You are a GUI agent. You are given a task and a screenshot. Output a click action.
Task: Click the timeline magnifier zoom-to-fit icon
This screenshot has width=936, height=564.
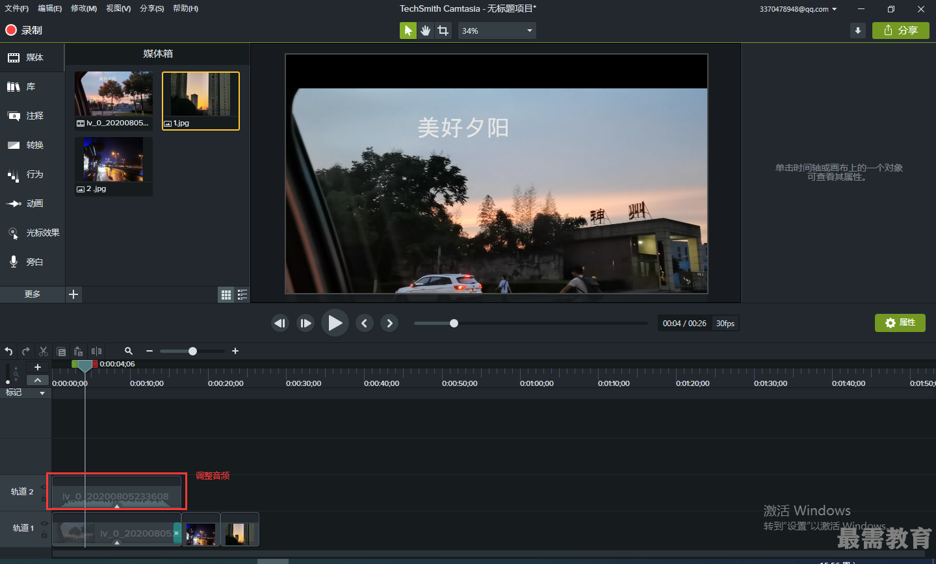coord(129,351)
